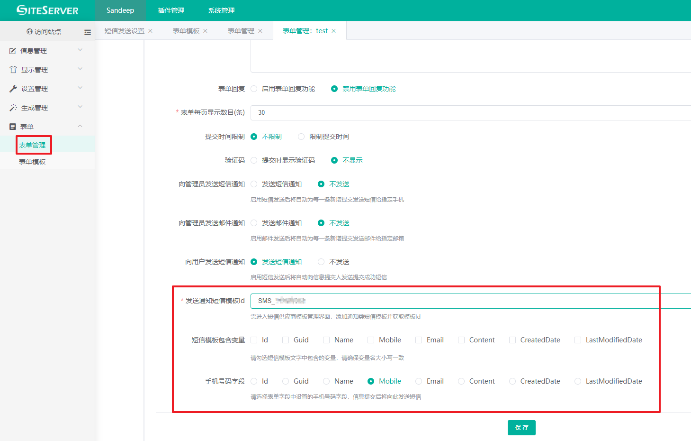Click the globe icon beside 访问站点
The width and height of the screenshot is (691, 441).
coord(29,32)
